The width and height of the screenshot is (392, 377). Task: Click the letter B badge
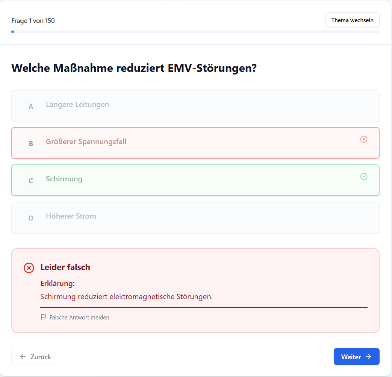(x=31, y=143)
